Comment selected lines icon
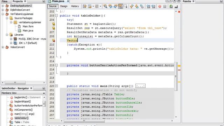 point(171,6)
